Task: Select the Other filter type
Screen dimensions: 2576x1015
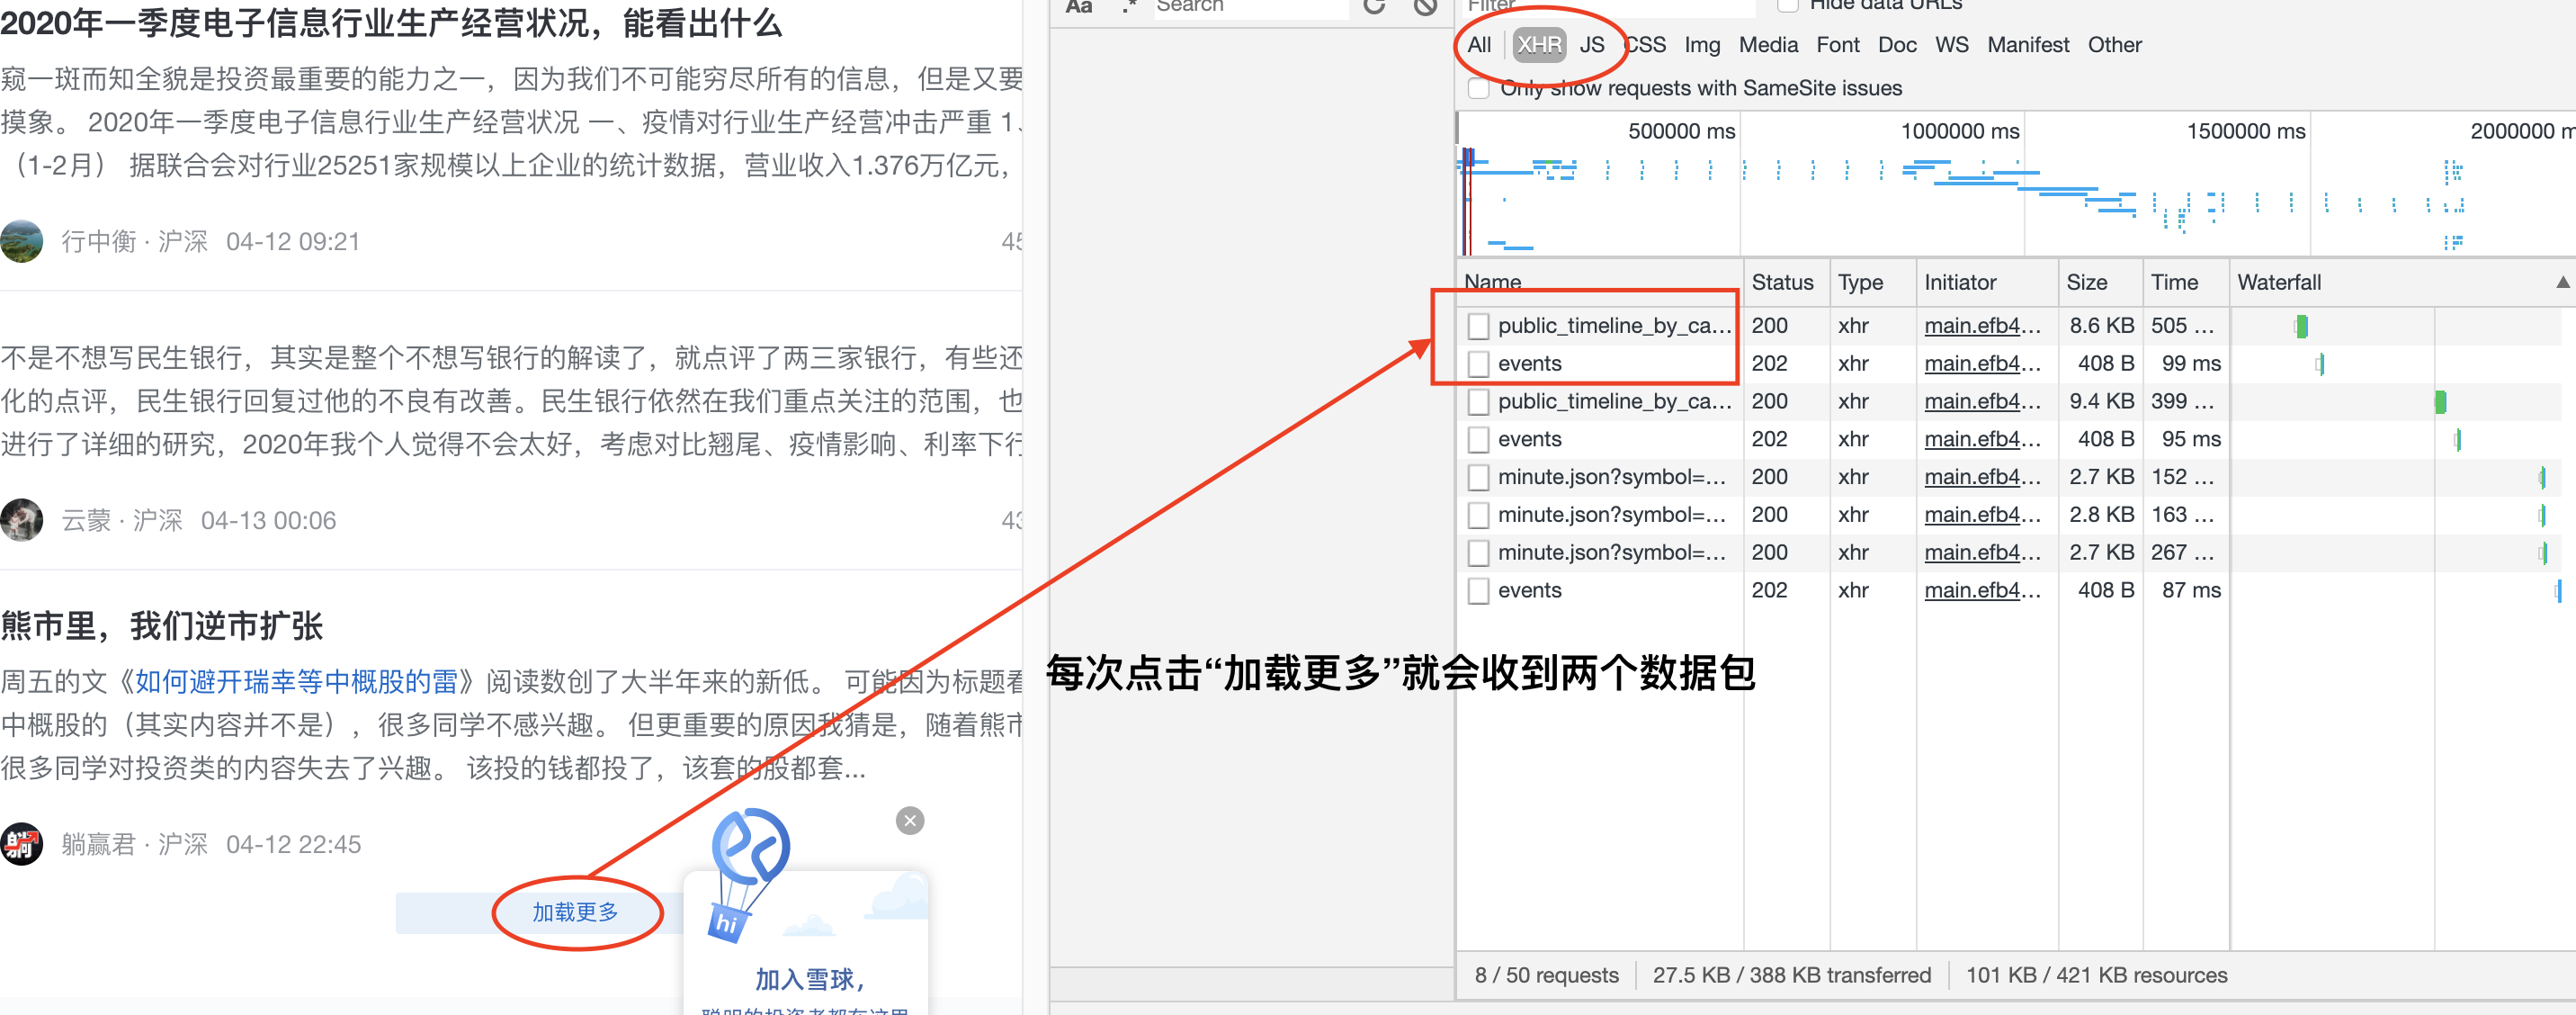Action: pyautogui.click(x=2114, y=45)
